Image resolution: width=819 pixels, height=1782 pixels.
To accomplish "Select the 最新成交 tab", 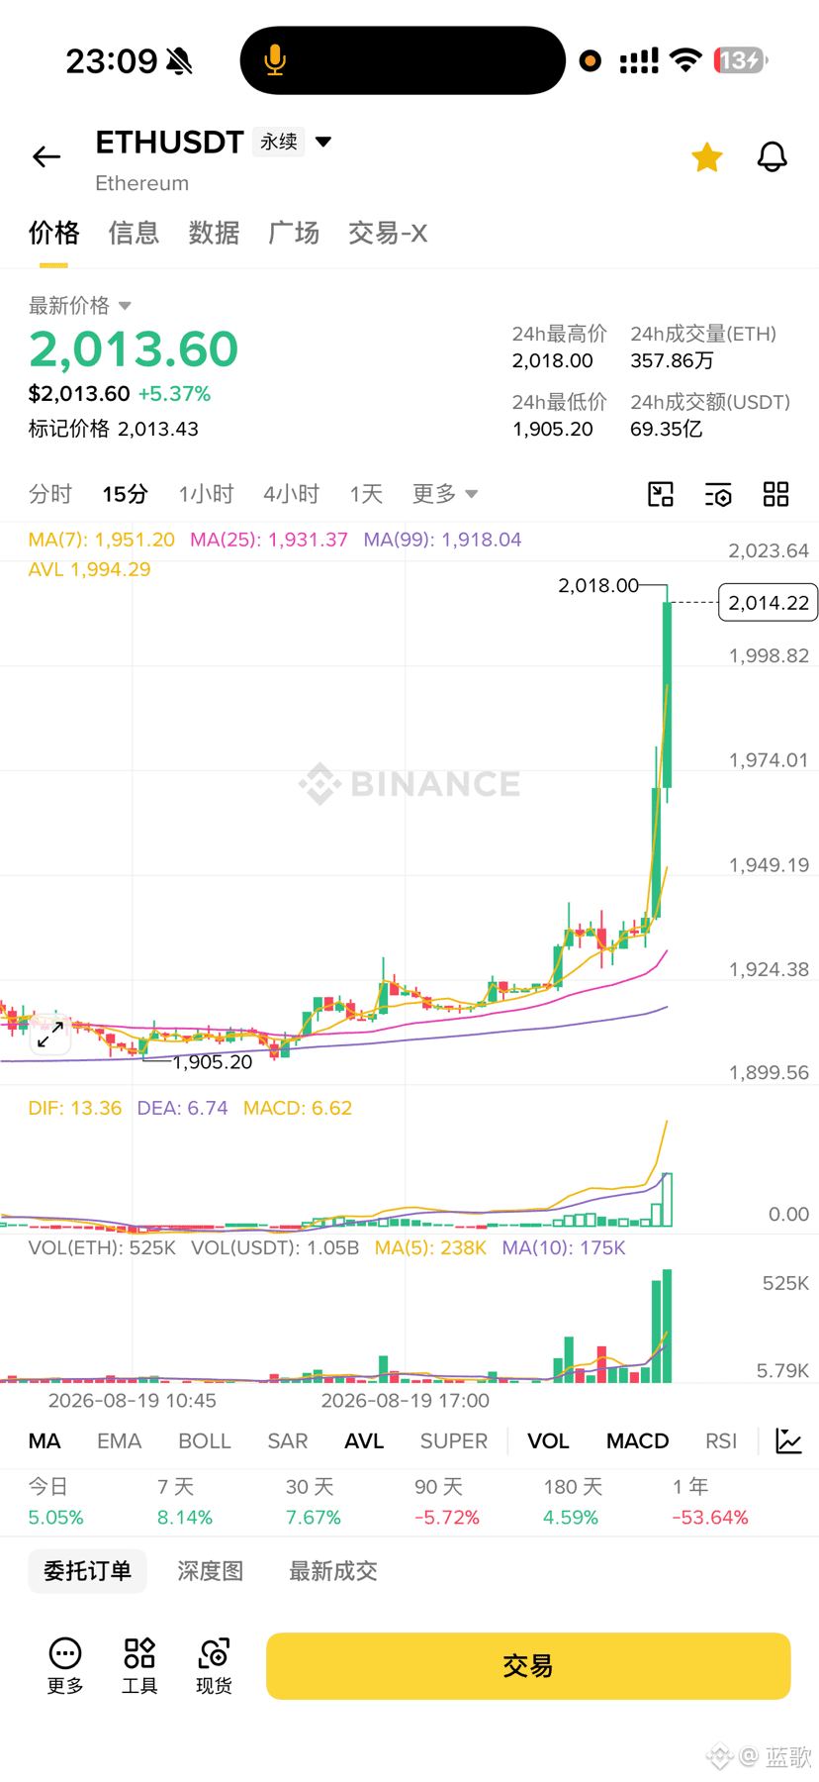I will click(333, 1571).
